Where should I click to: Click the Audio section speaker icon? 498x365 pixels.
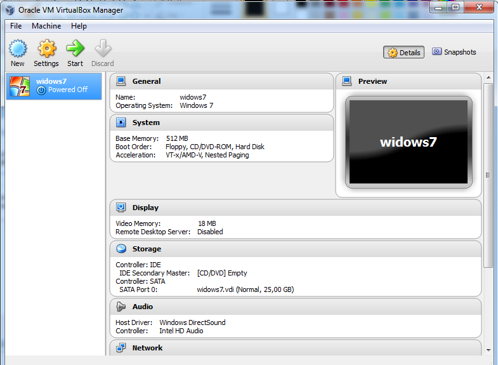pyautogui.click(x=121, y=307)
